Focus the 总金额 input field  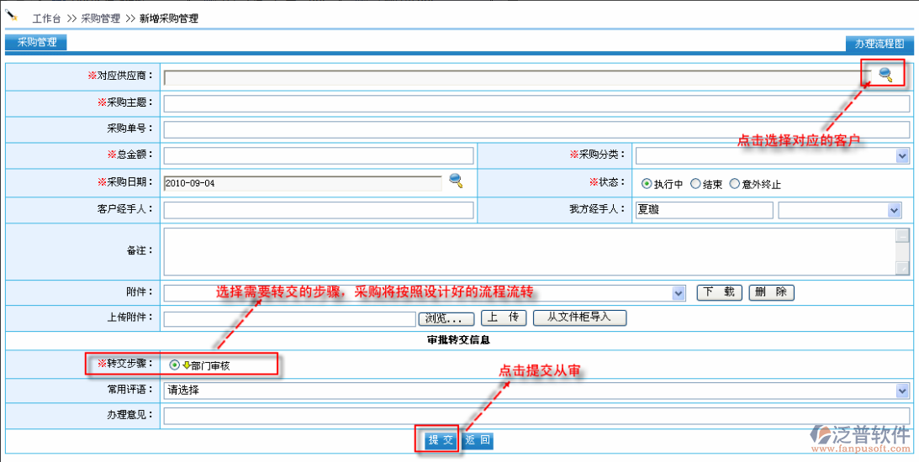click(319, 155)
